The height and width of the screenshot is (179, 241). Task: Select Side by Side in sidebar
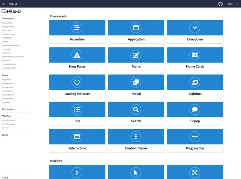pyautogui.click(x=8, y=109)
